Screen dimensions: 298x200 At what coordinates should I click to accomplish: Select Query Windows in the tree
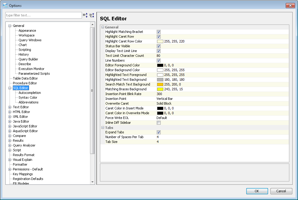coord(30,40)
